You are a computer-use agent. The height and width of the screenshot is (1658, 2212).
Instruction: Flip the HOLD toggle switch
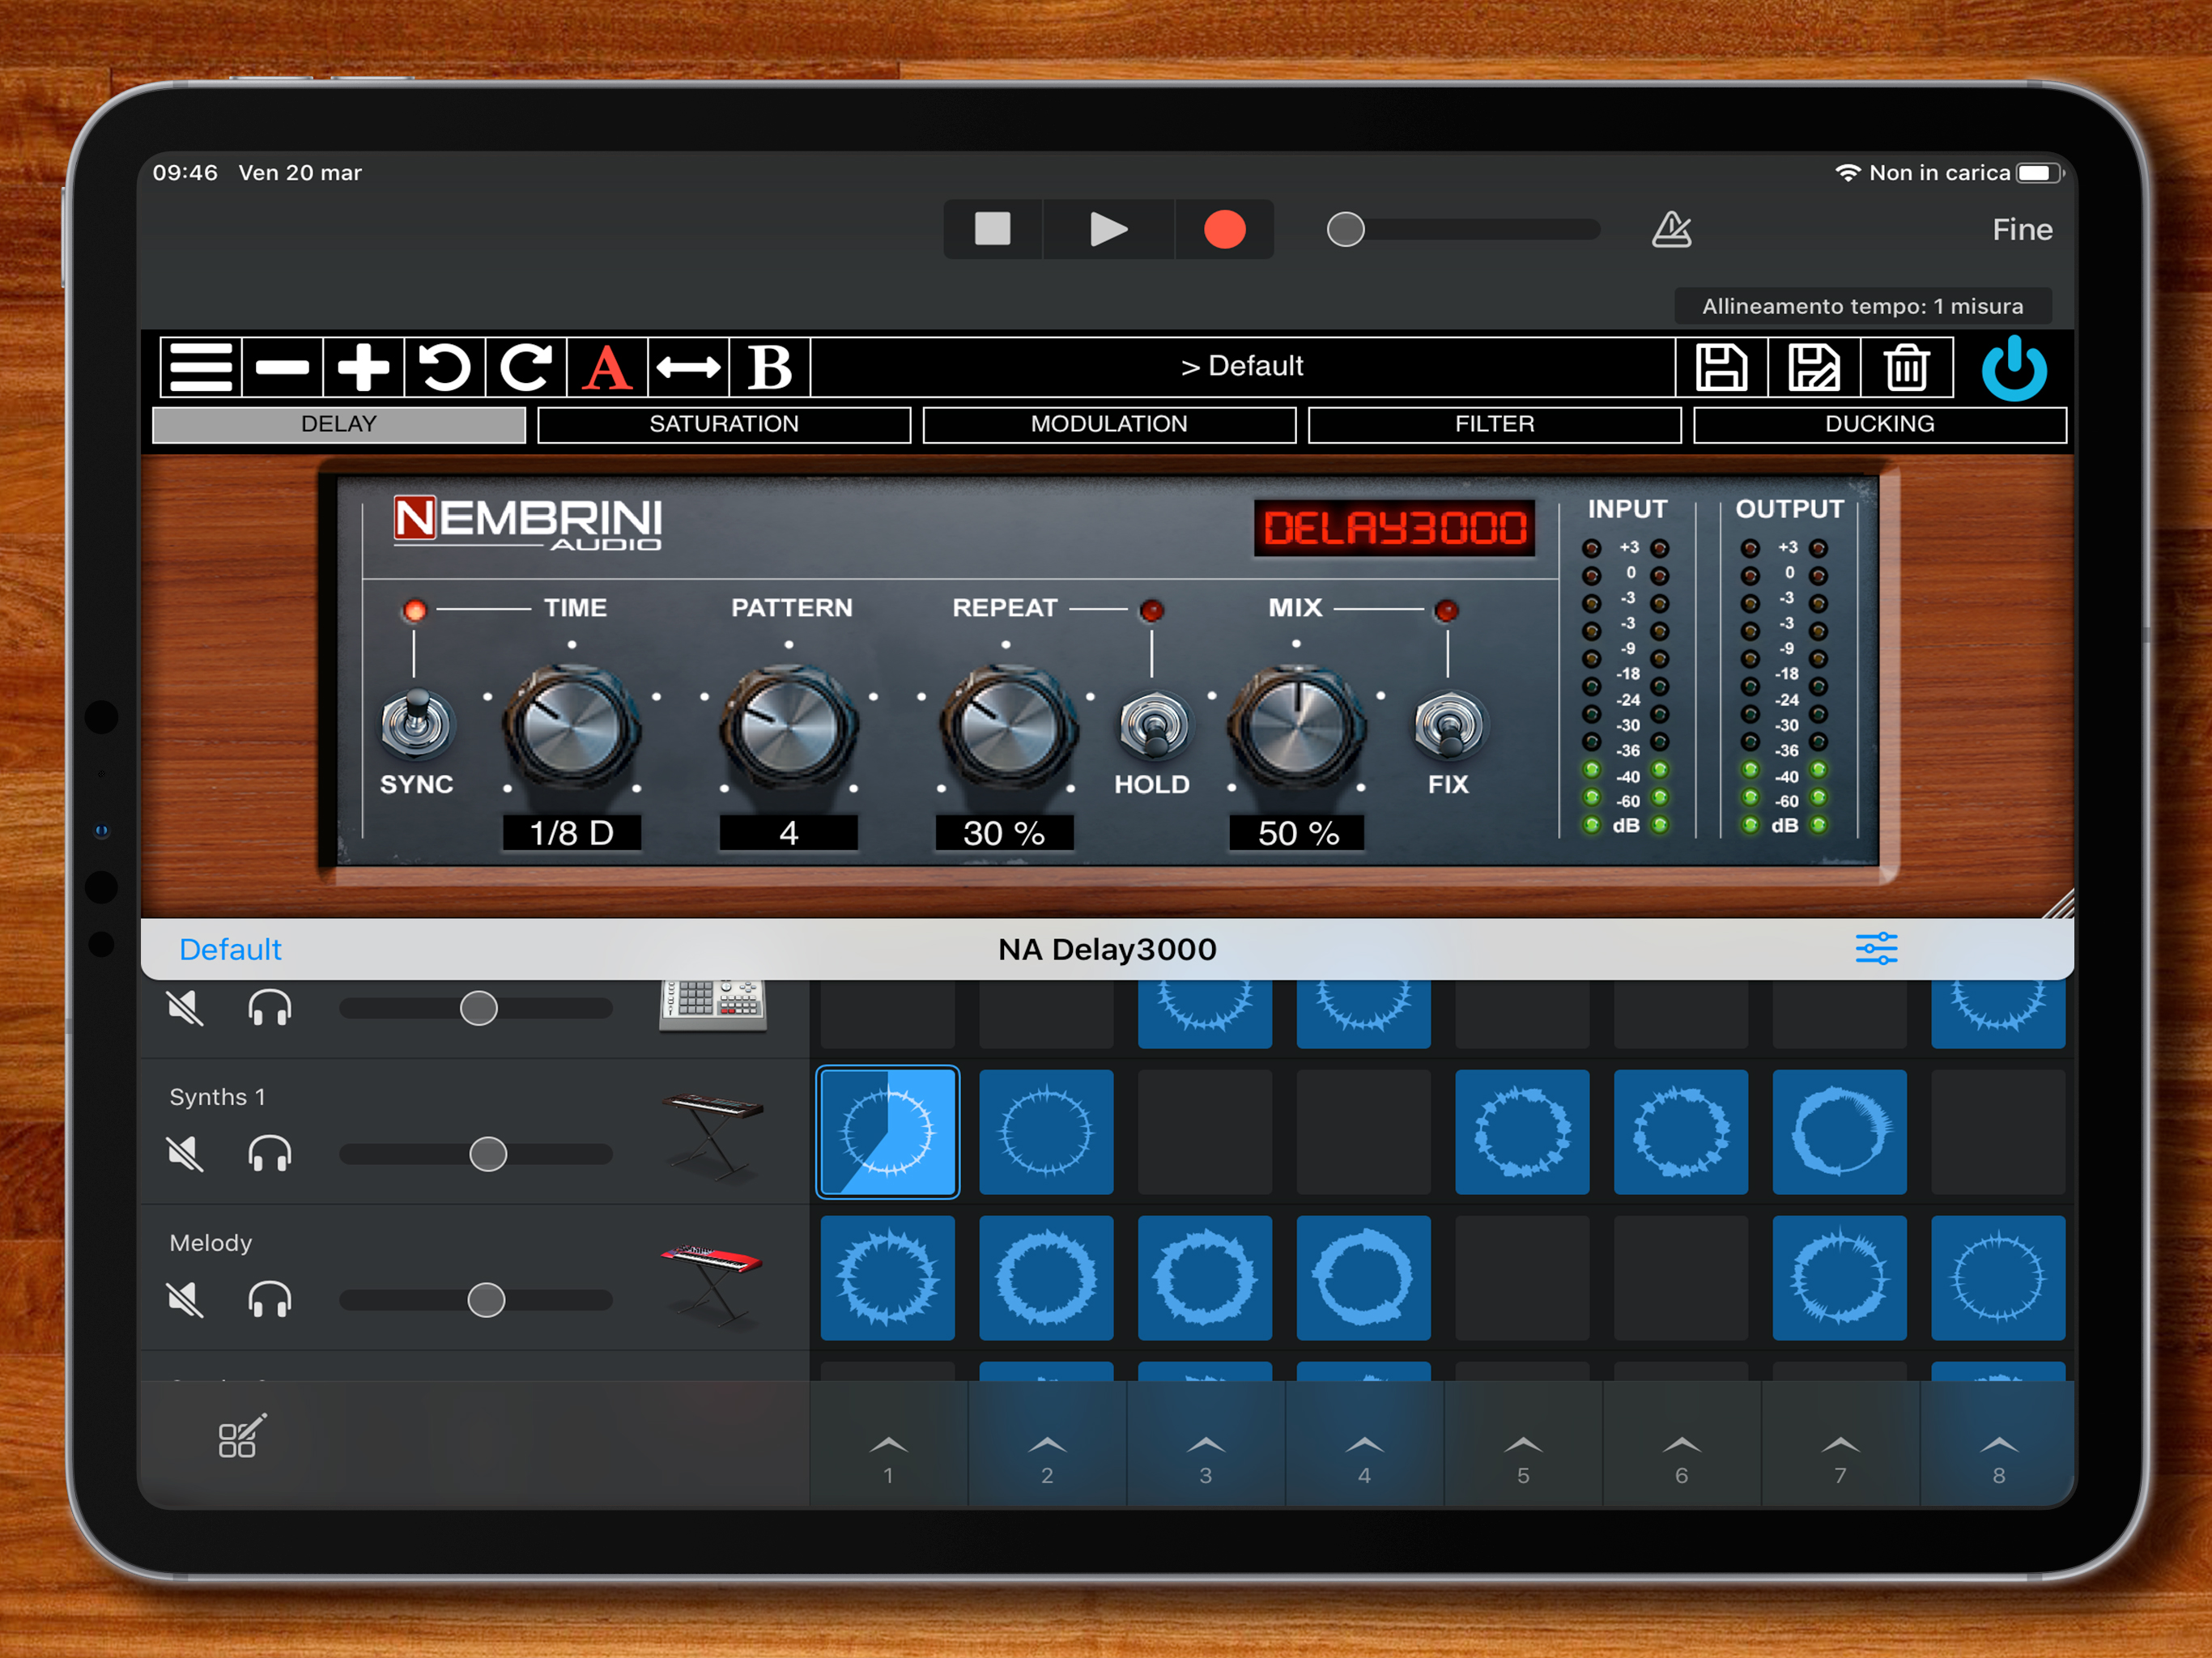(1154, 724)
